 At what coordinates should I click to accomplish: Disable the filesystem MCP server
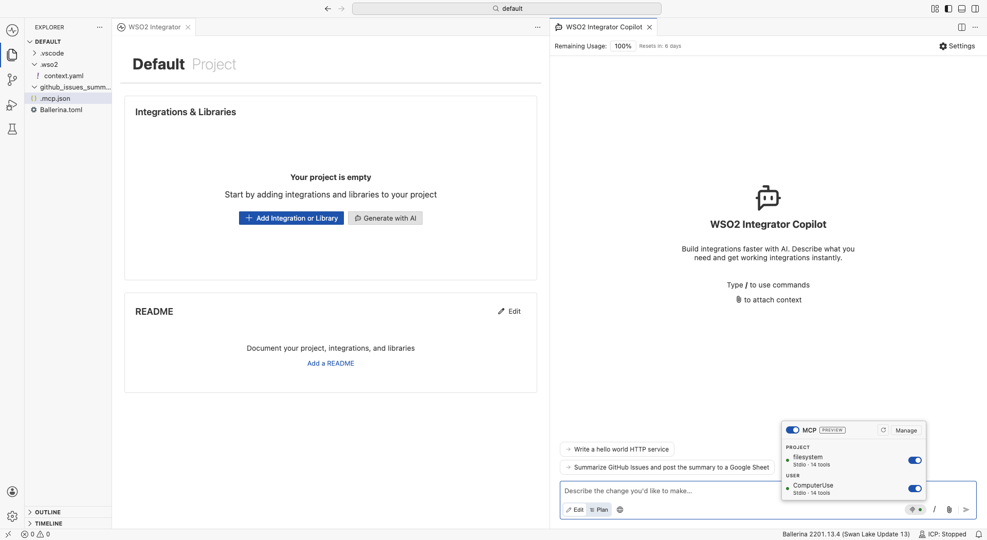915,460
